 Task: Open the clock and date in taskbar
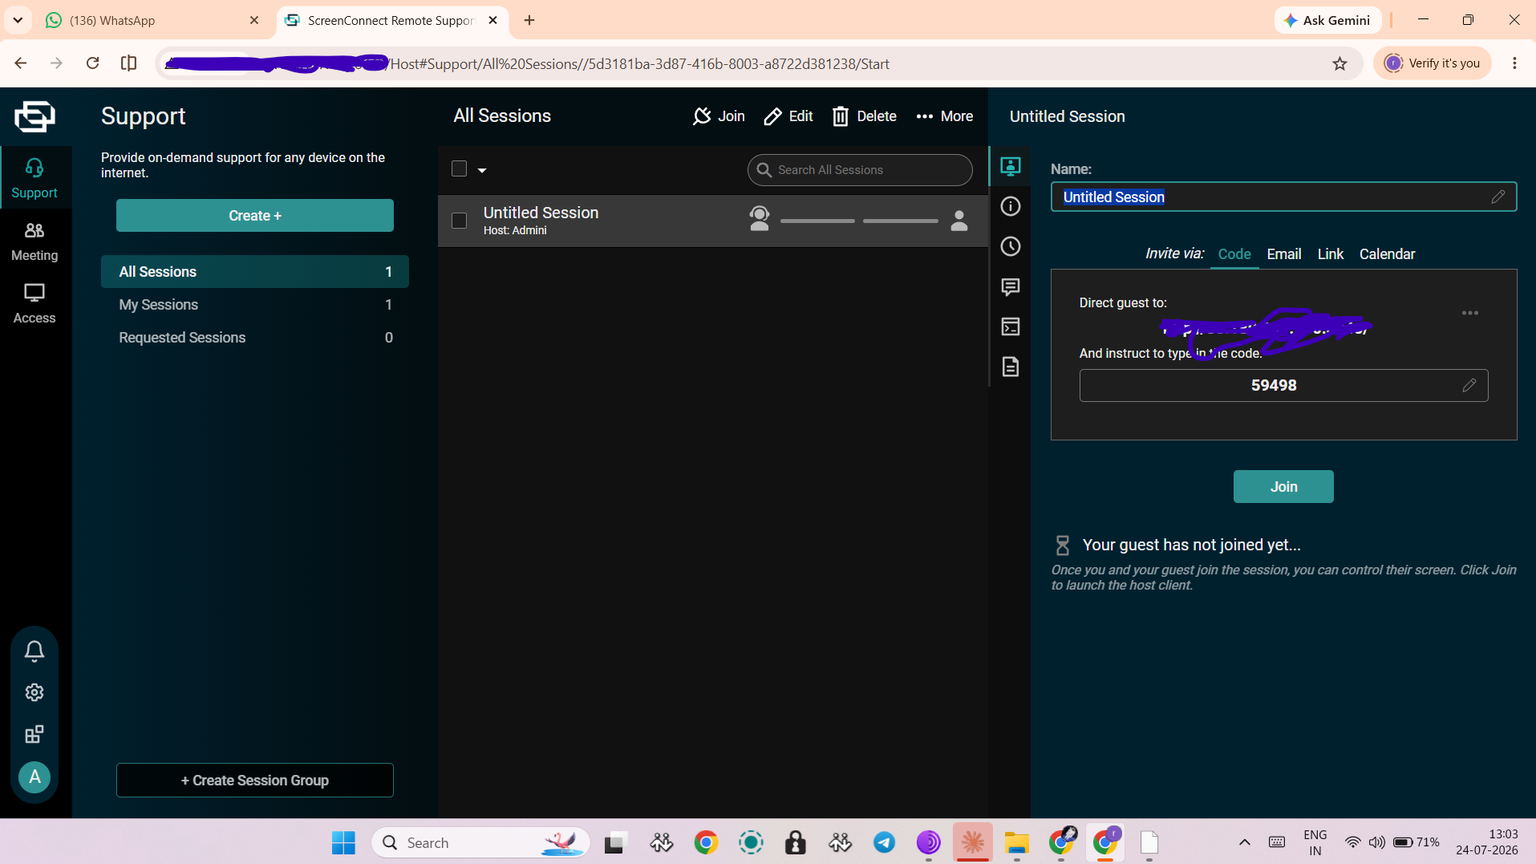(x=1487, y=842)
